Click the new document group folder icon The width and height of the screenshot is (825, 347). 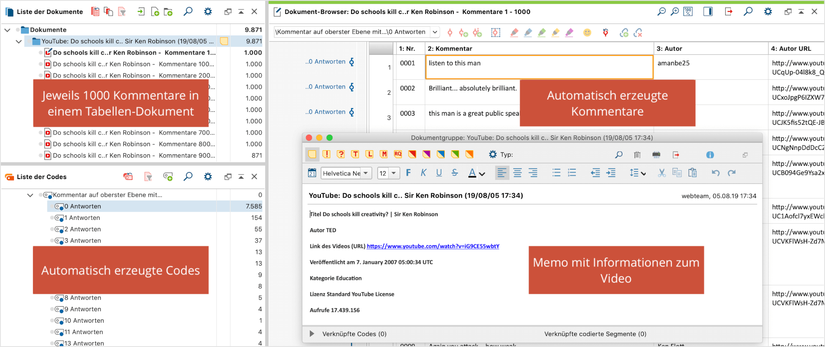(168, 12)
